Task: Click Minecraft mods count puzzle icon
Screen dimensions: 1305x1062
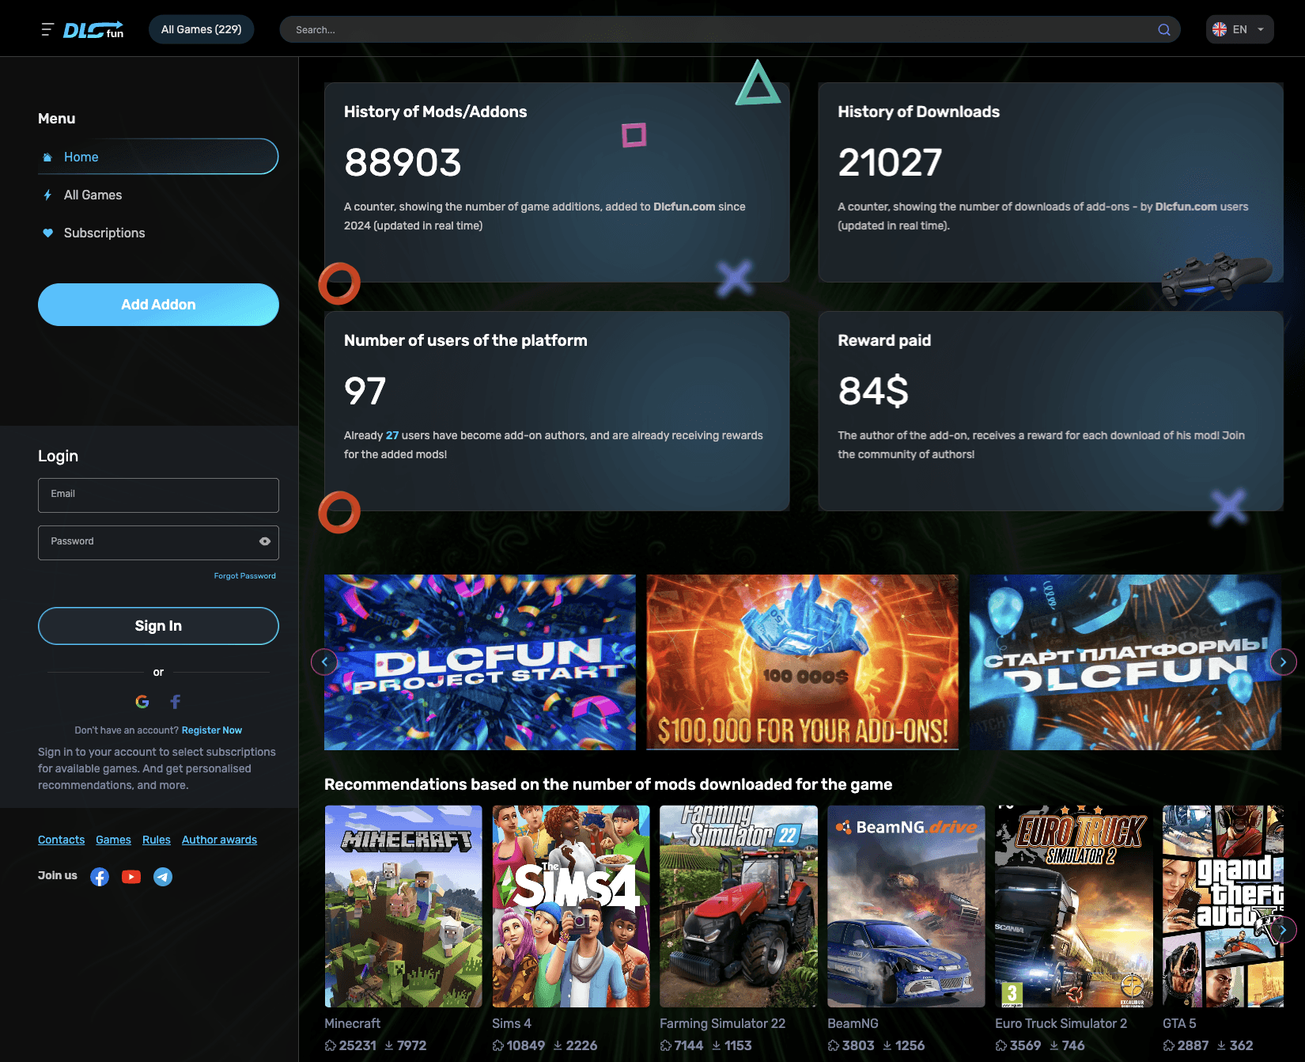Action: [331, 1045]
